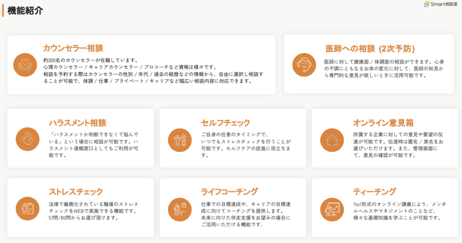This screenshot has width=462, height=243.
Task: Click the 機能紹介 page heading
Action: click(x=25, y=10)
